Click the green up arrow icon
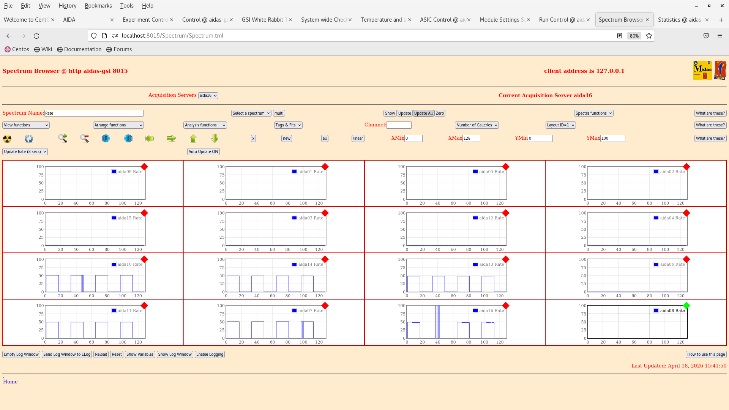This screenshot has height=410, width=729. coord(193,139)
